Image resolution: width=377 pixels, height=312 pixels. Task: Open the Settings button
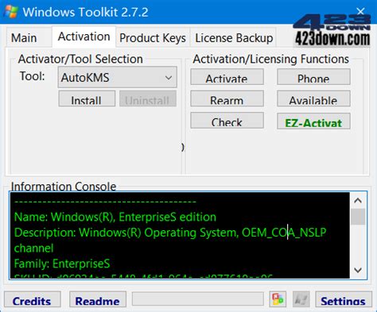(x=344, y=299)
